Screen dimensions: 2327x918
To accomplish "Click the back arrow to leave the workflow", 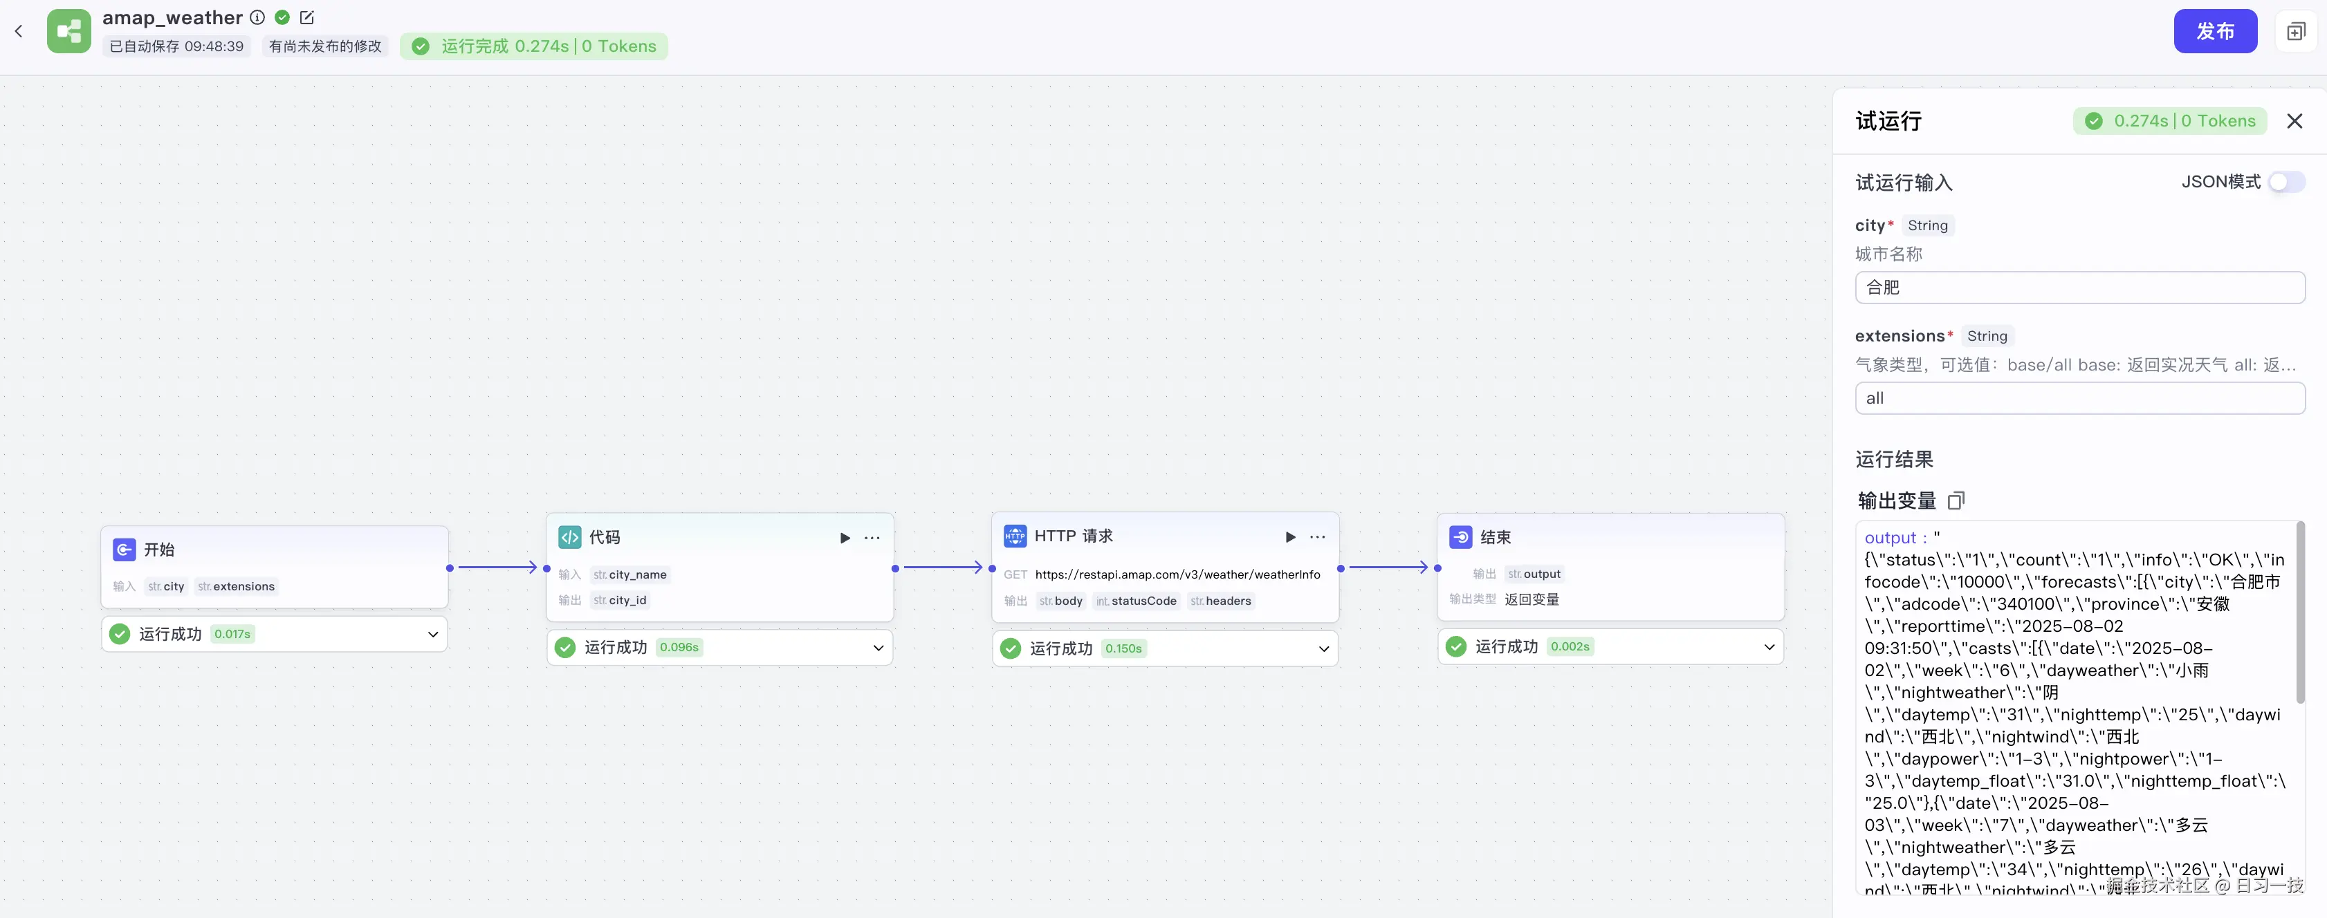I will click(x=18, y=30).
